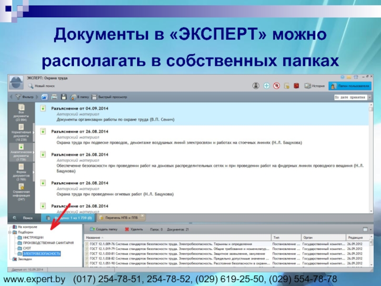
Task: Click the red book icon in header
Action: click(296, 86)
